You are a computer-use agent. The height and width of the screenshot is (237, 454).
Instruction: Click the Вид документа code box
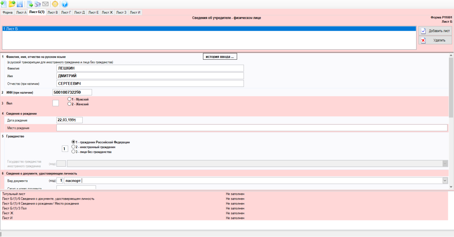click(60, 181)
